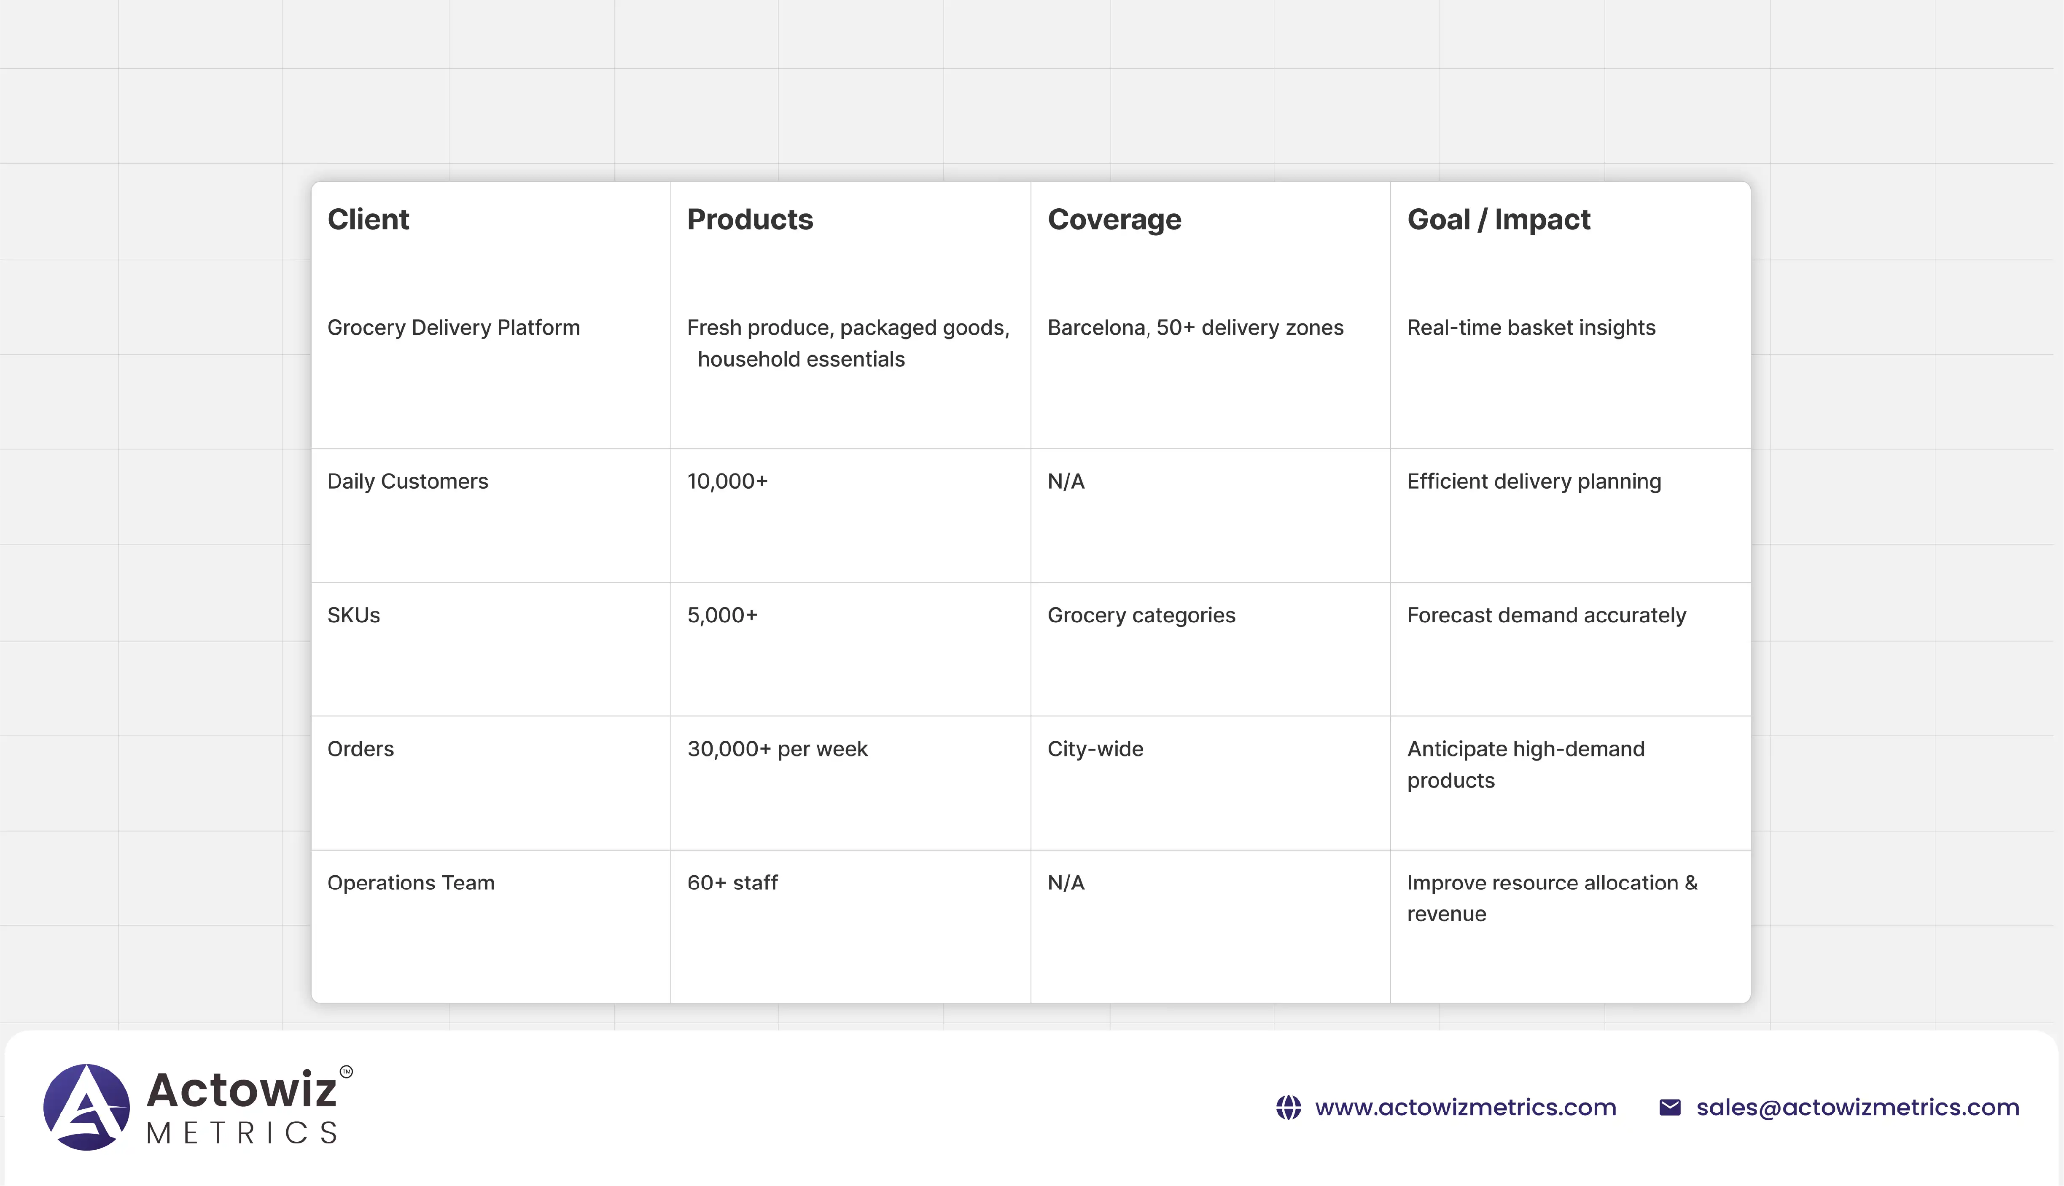The width and height of the screenshot is (2064, 1186).
Task: Click the 10,000+ cell
Action: 727,481
